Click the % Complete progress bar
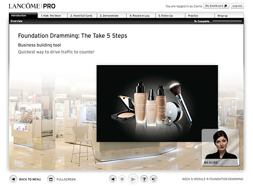Image resolution: width=253 pixels, height=187 pixels. (227, 21)
